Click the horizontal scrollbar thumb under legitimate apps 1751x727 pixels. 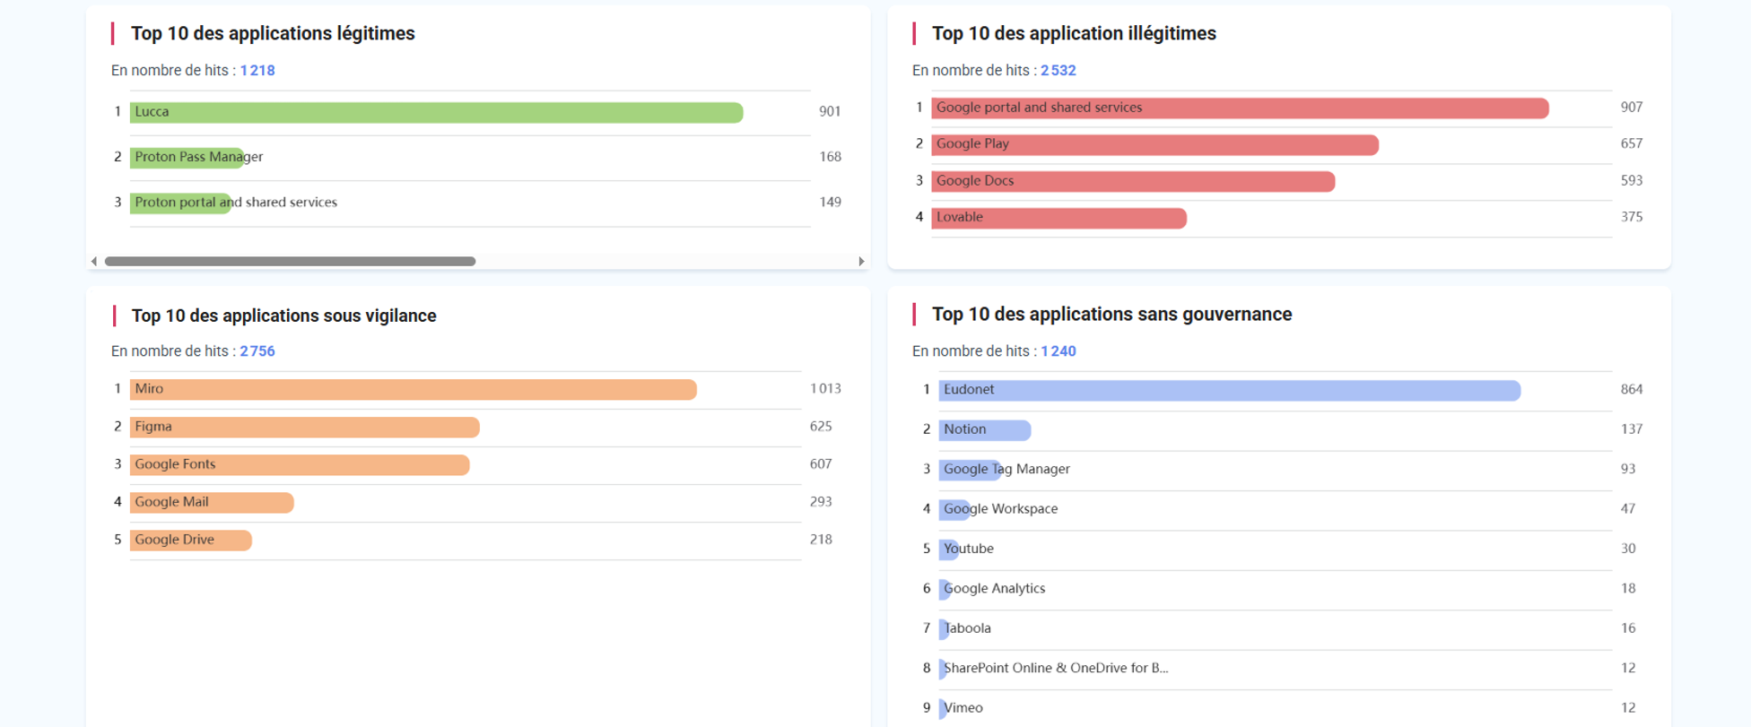pyautogui.click(x=290, y=262)
